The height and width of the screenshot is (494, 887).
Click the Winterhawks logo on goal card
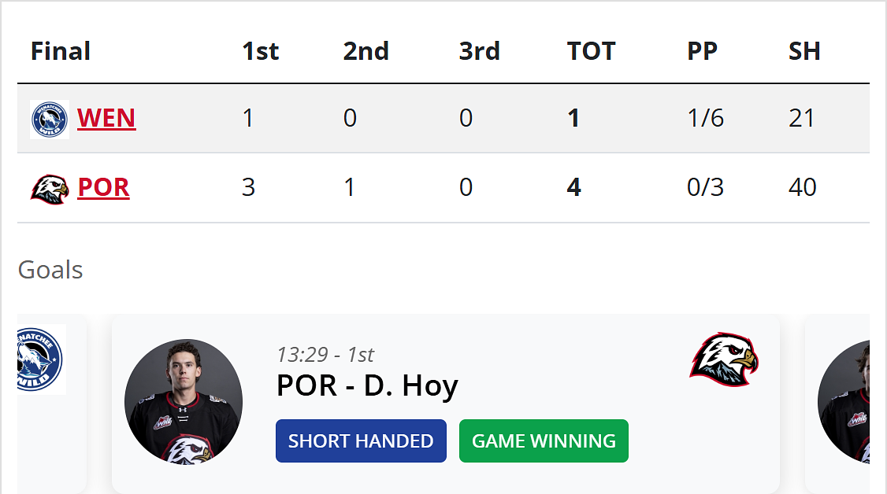tap(724, 359)
